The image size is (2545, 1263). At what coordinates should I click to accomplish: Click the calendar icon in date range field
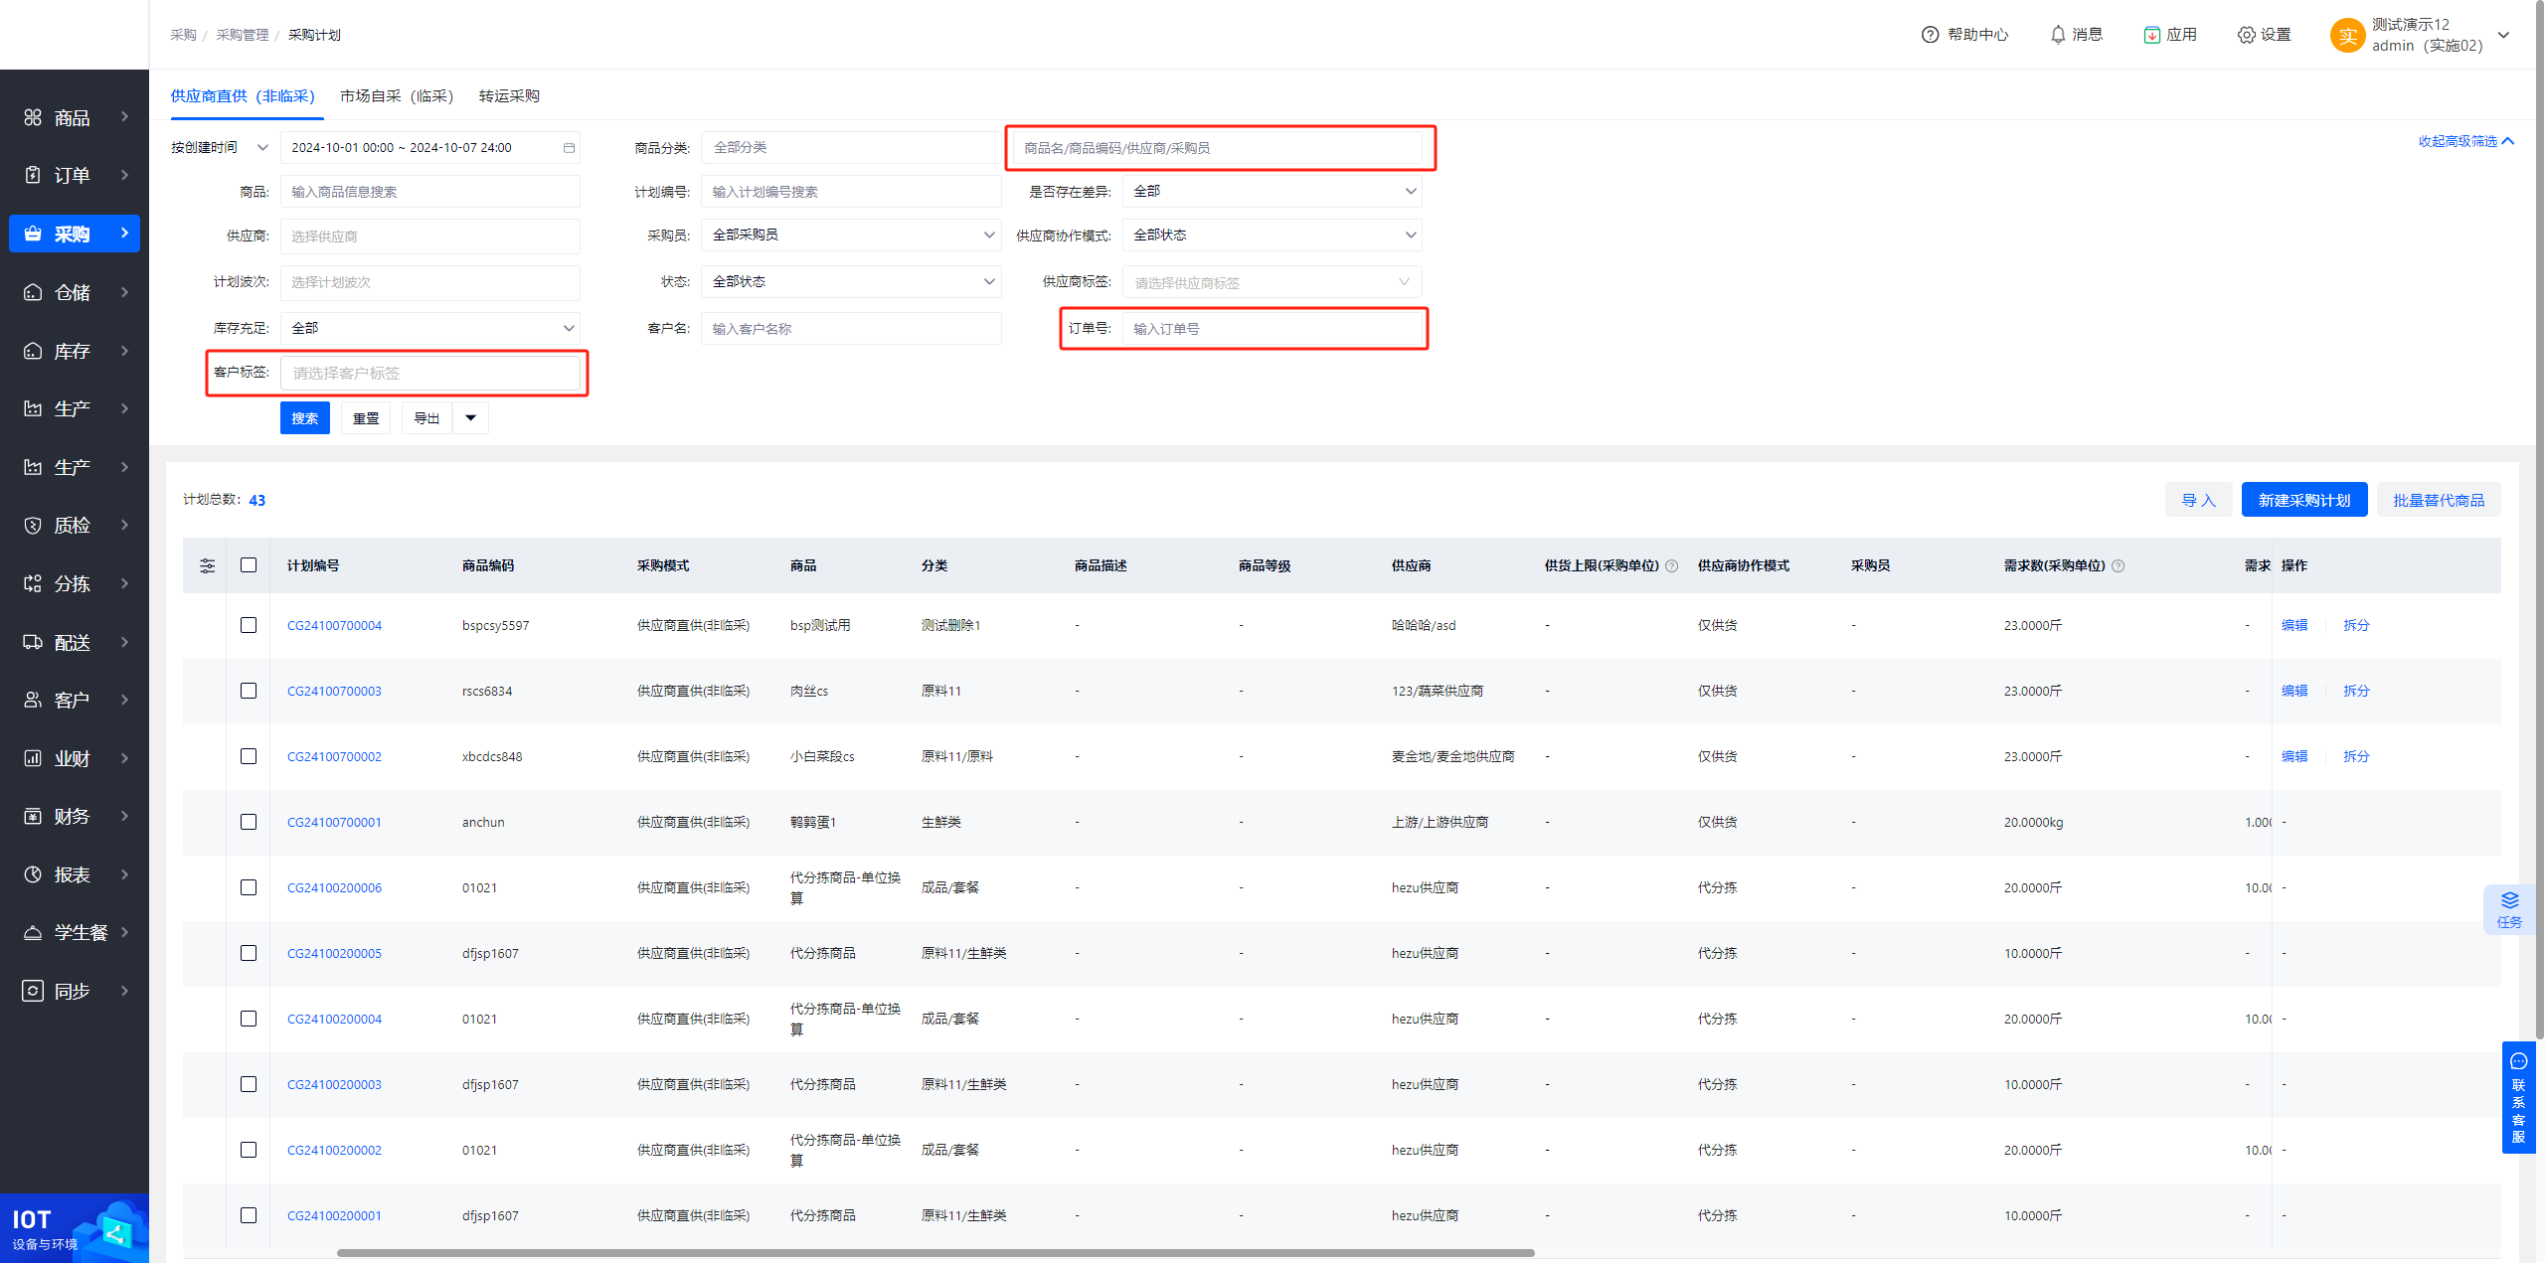coord(569,148)
